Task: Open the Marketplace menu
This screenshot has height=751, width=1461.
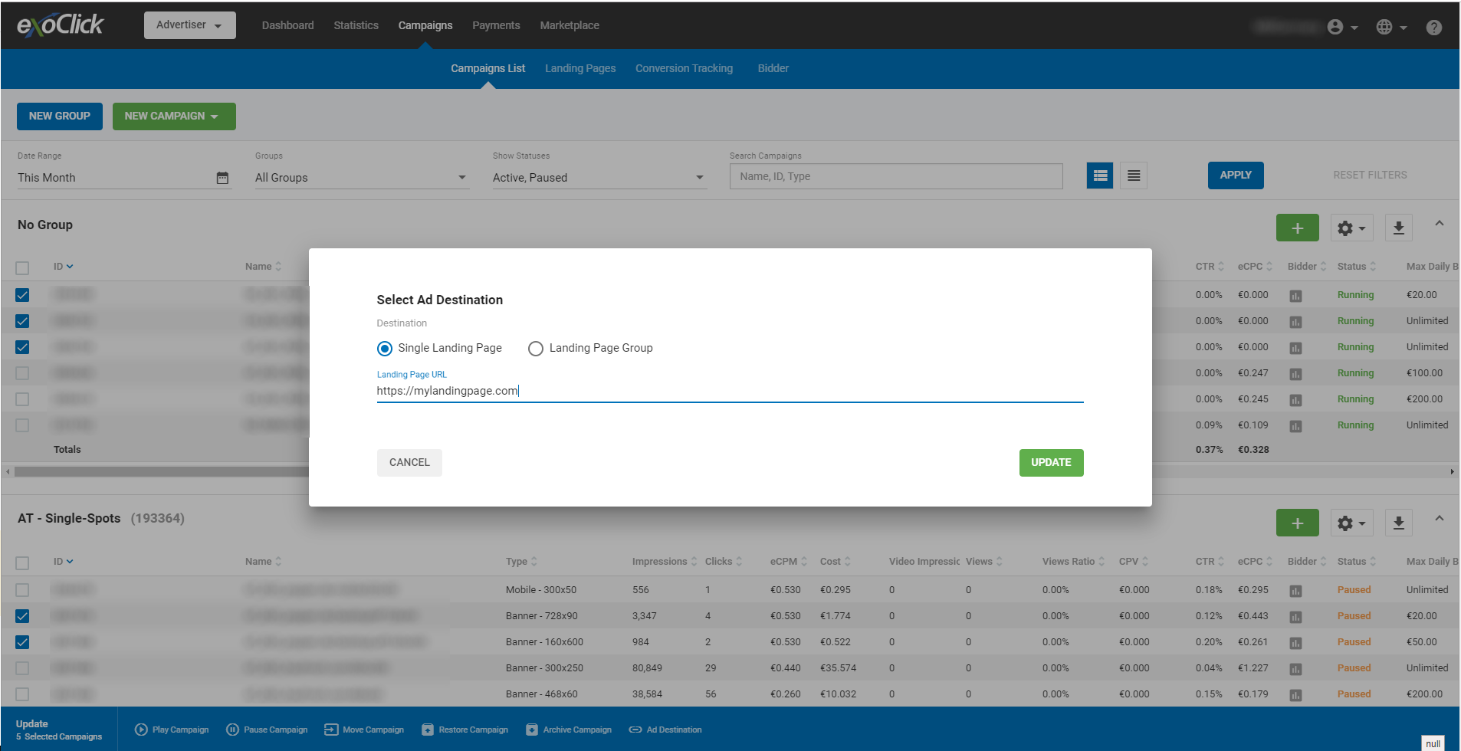Action: point(570,25)
